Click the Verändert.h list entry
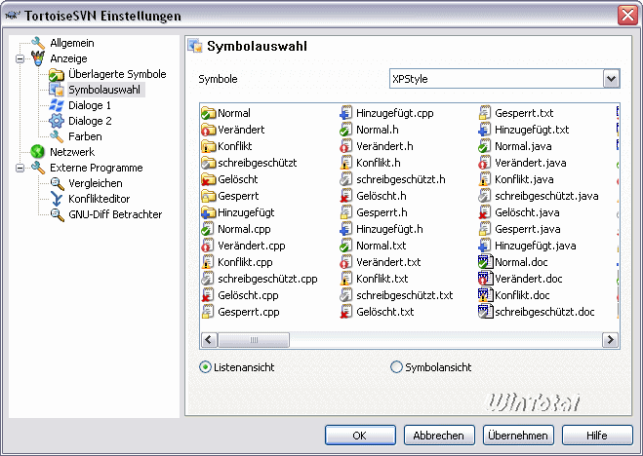This screenshot has width=643, height=456. click(x=377, y=146)
